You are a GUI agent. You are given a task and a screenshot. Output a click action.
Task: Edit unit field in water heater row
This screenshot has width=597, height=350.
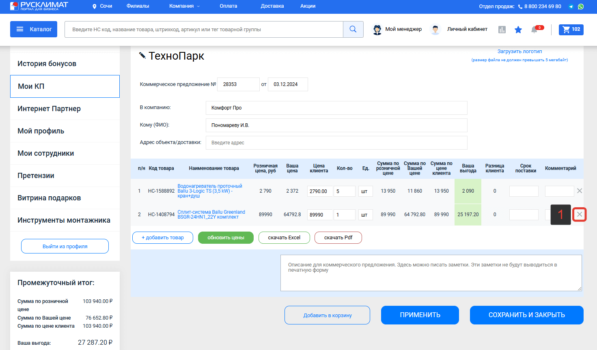pyautogui.click(x=366, y=191)
